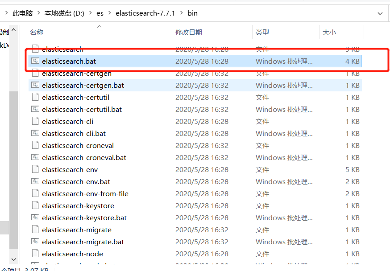Click the bin breadcrumb segment
Image resolution: width=390 pixels, height=271 pixels.
point(192,13)
